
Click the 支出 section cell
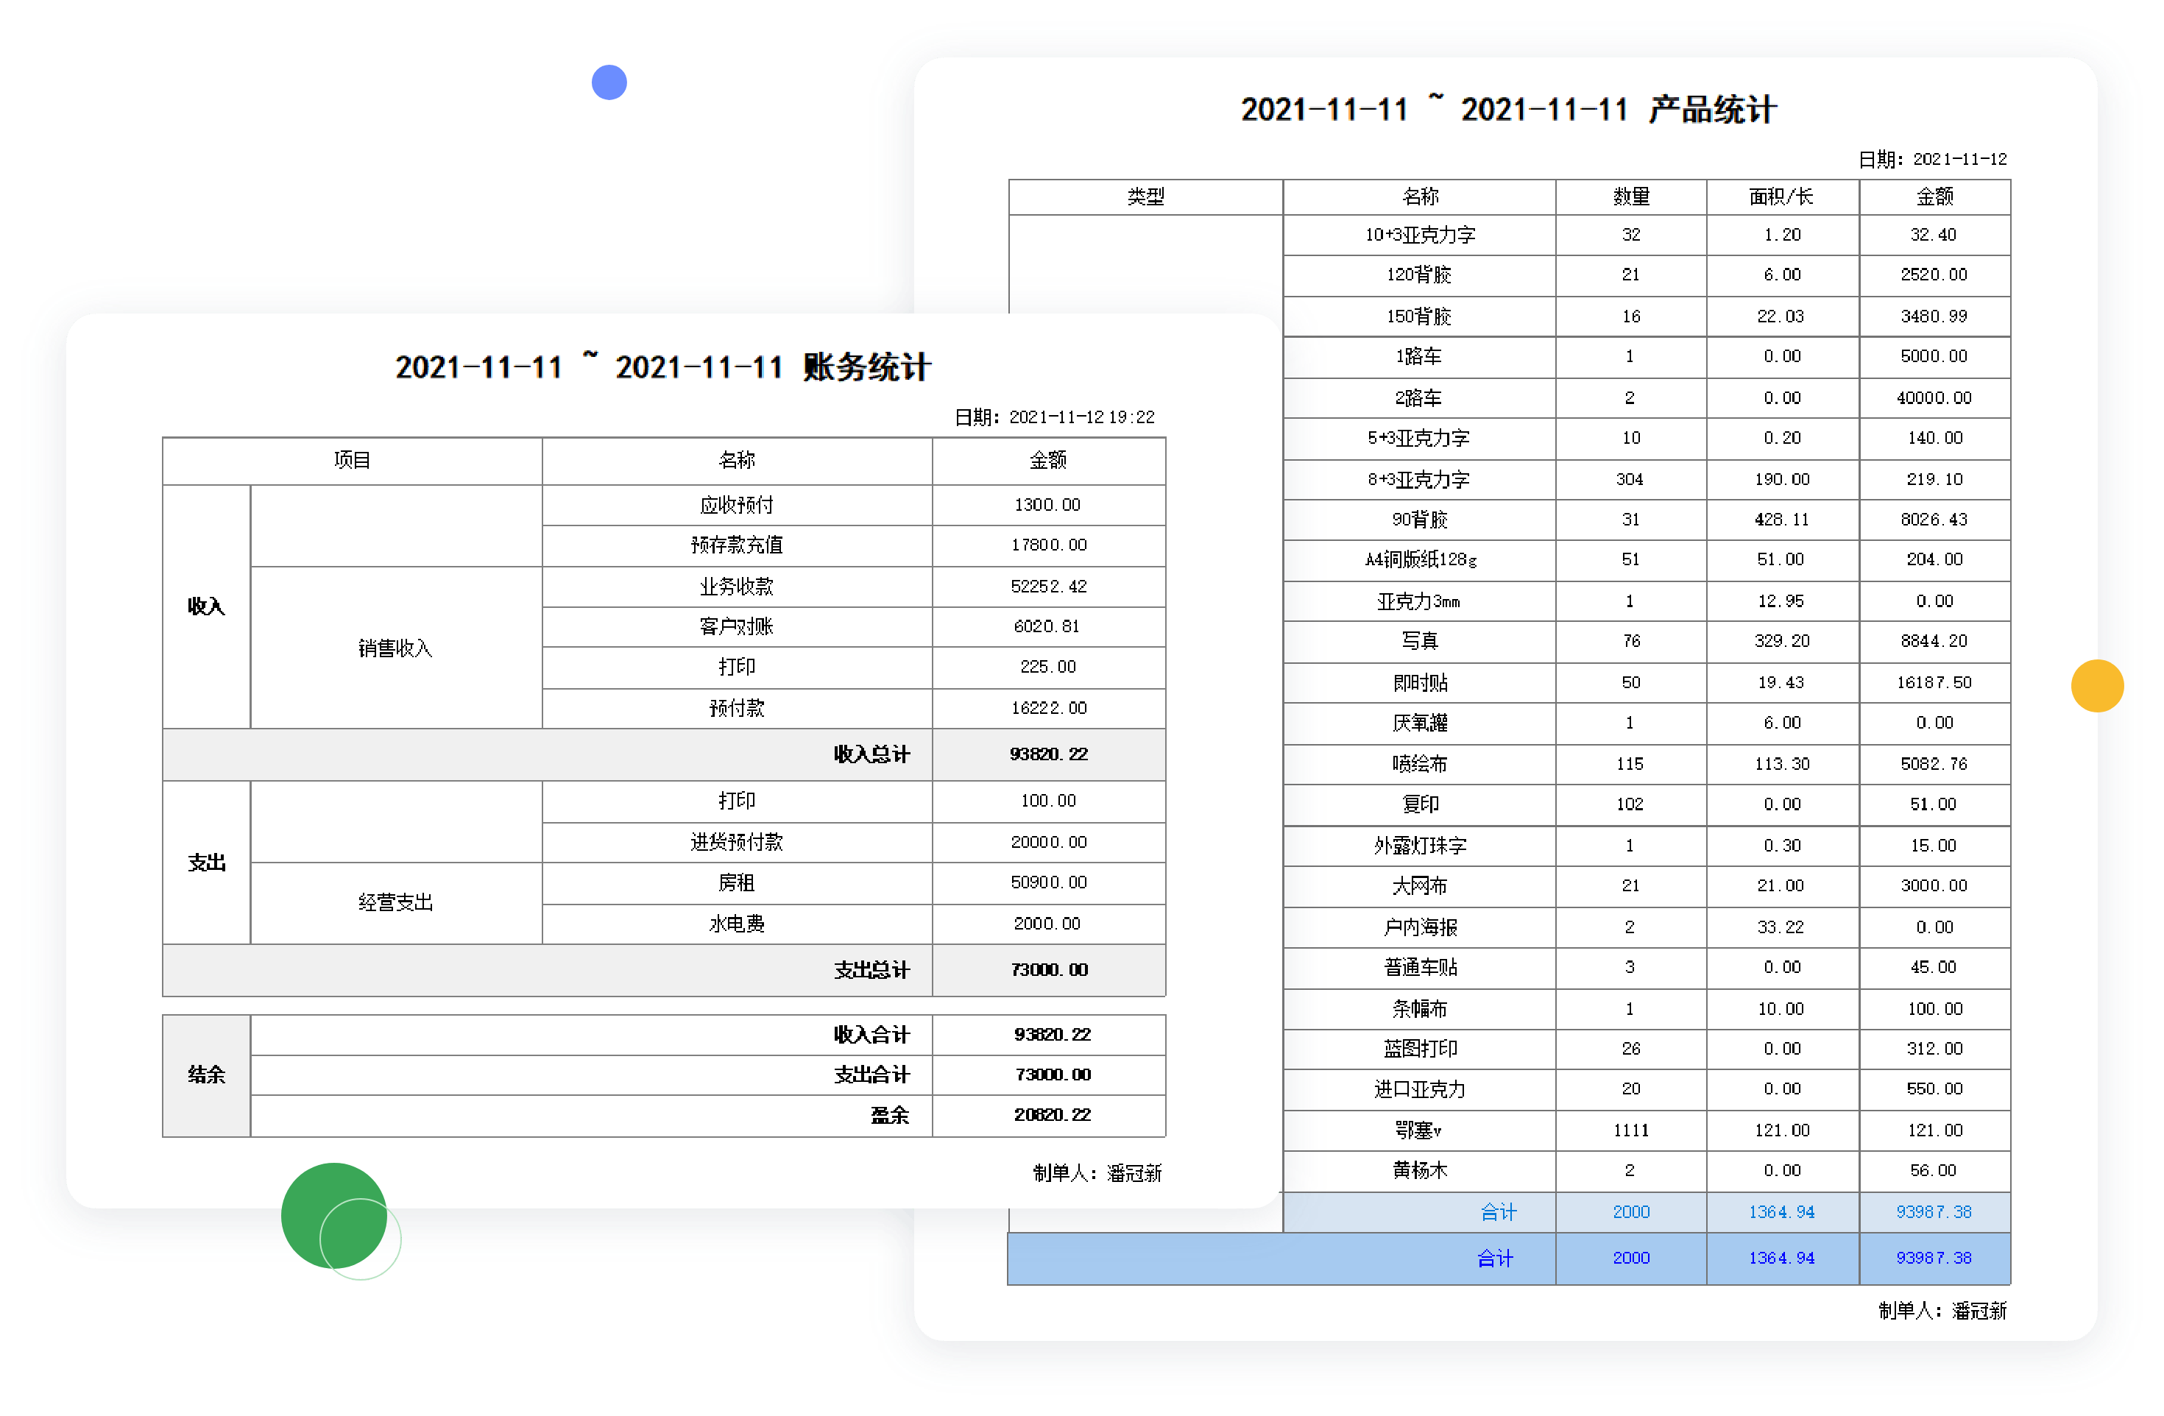pyautogui.click(x=206, y=863)
